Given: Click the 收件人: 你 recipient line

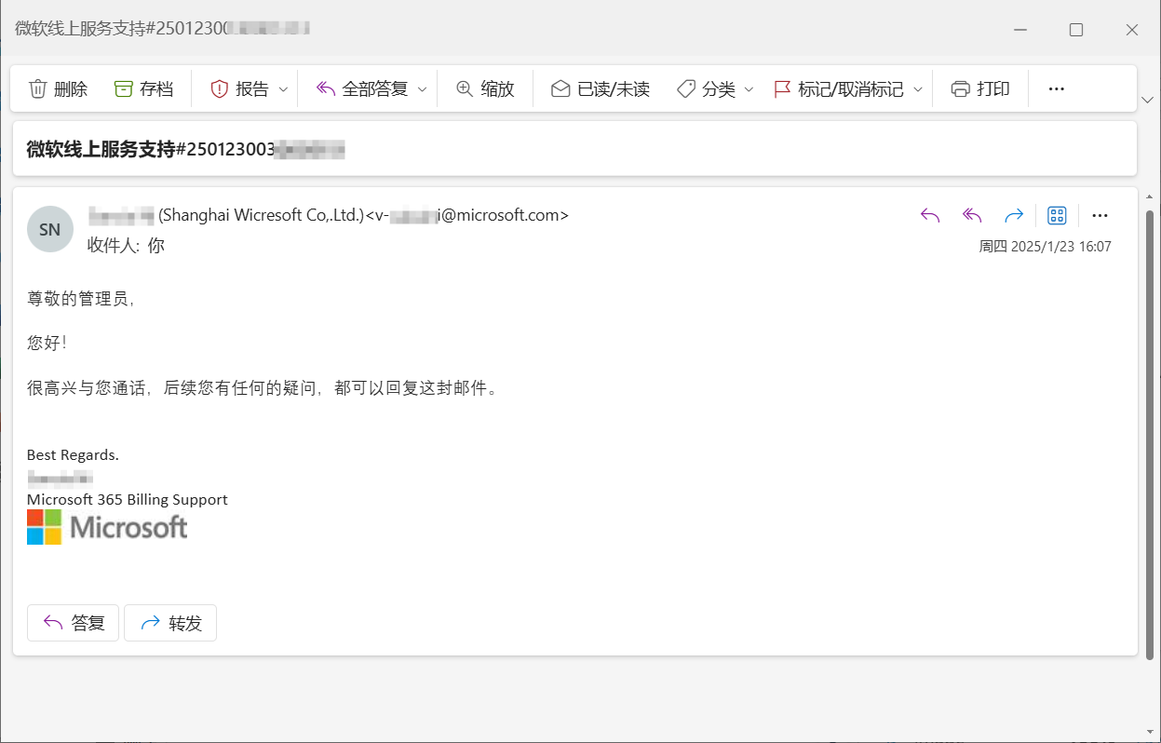Looking at the screenshot, I should coord(126,246).
